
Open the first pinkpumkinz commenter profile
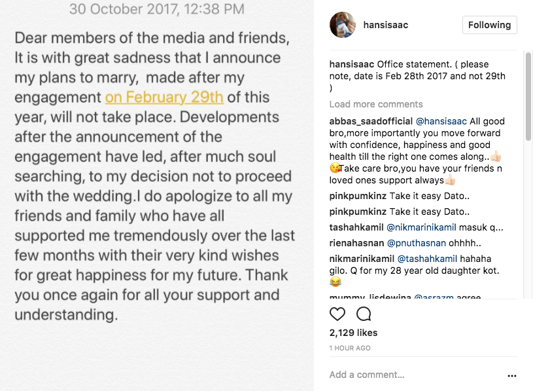point(358,195)
